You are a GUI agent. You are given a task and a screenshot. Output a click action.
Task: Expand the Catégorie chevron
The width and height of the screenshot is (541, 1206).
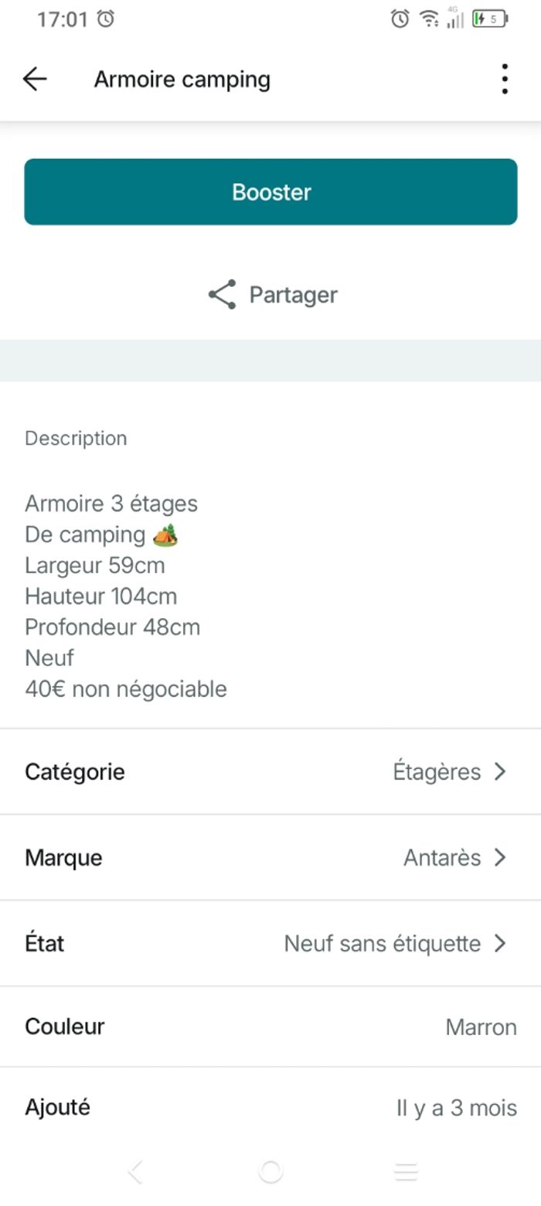pyautogui.click(x=500, y=771)
